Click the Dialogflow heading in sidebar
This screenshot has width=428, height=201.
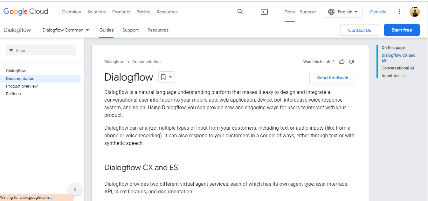pos(16,71)
